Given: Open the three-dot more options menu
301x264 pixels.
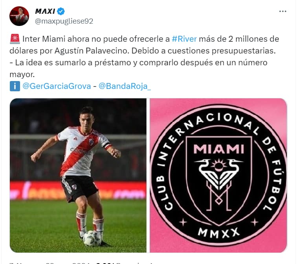Looking at the screenshot, I should pyautogui.click(x=283, y=11).
